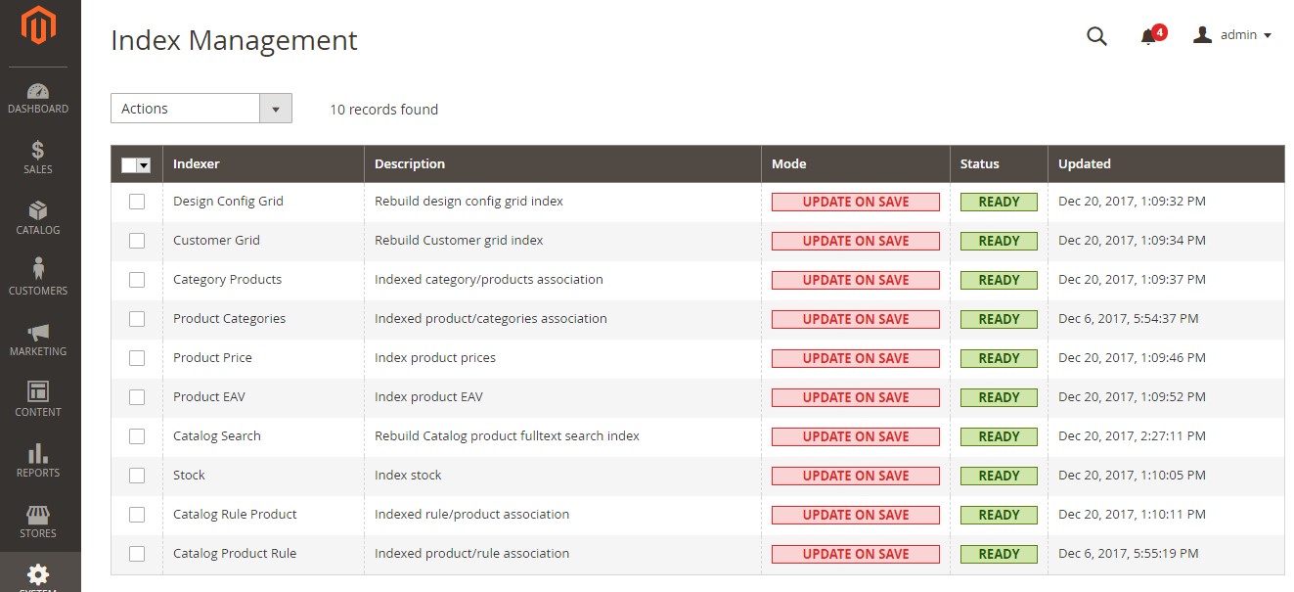This screenshot has width=1294, height=592.
Task: Click the Magento logo
Action: [x=38, y=28]
